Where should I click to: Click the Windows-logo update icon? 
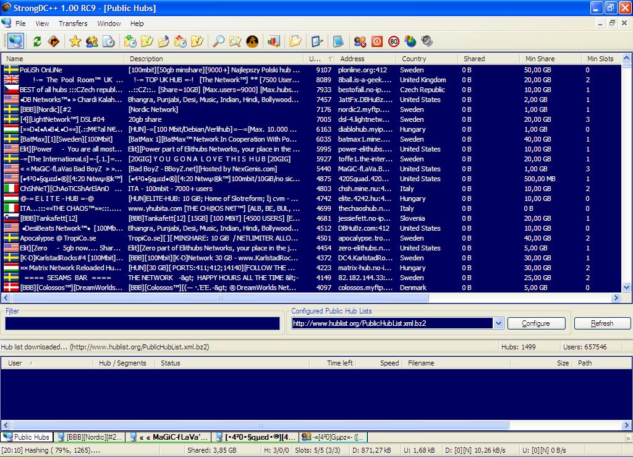(x=410, y=41)
